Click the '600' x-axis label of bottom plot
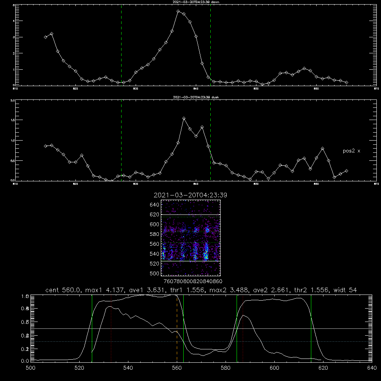 pos(275,368)
